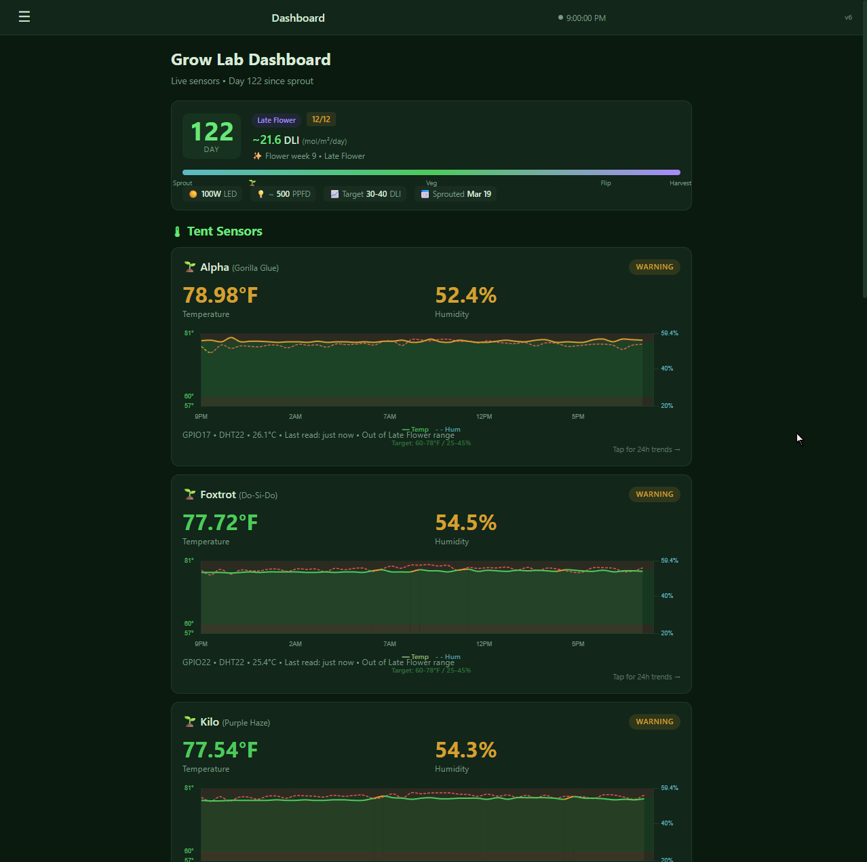Click the WARNING badge on the Foxtrot card
Image resolution: width=867 pixels, height=862 pixels.
point(655,494)
